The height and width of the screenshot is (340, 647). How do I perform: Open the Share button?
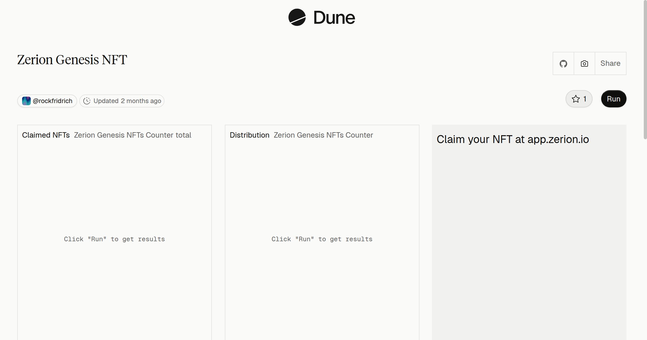610,63
